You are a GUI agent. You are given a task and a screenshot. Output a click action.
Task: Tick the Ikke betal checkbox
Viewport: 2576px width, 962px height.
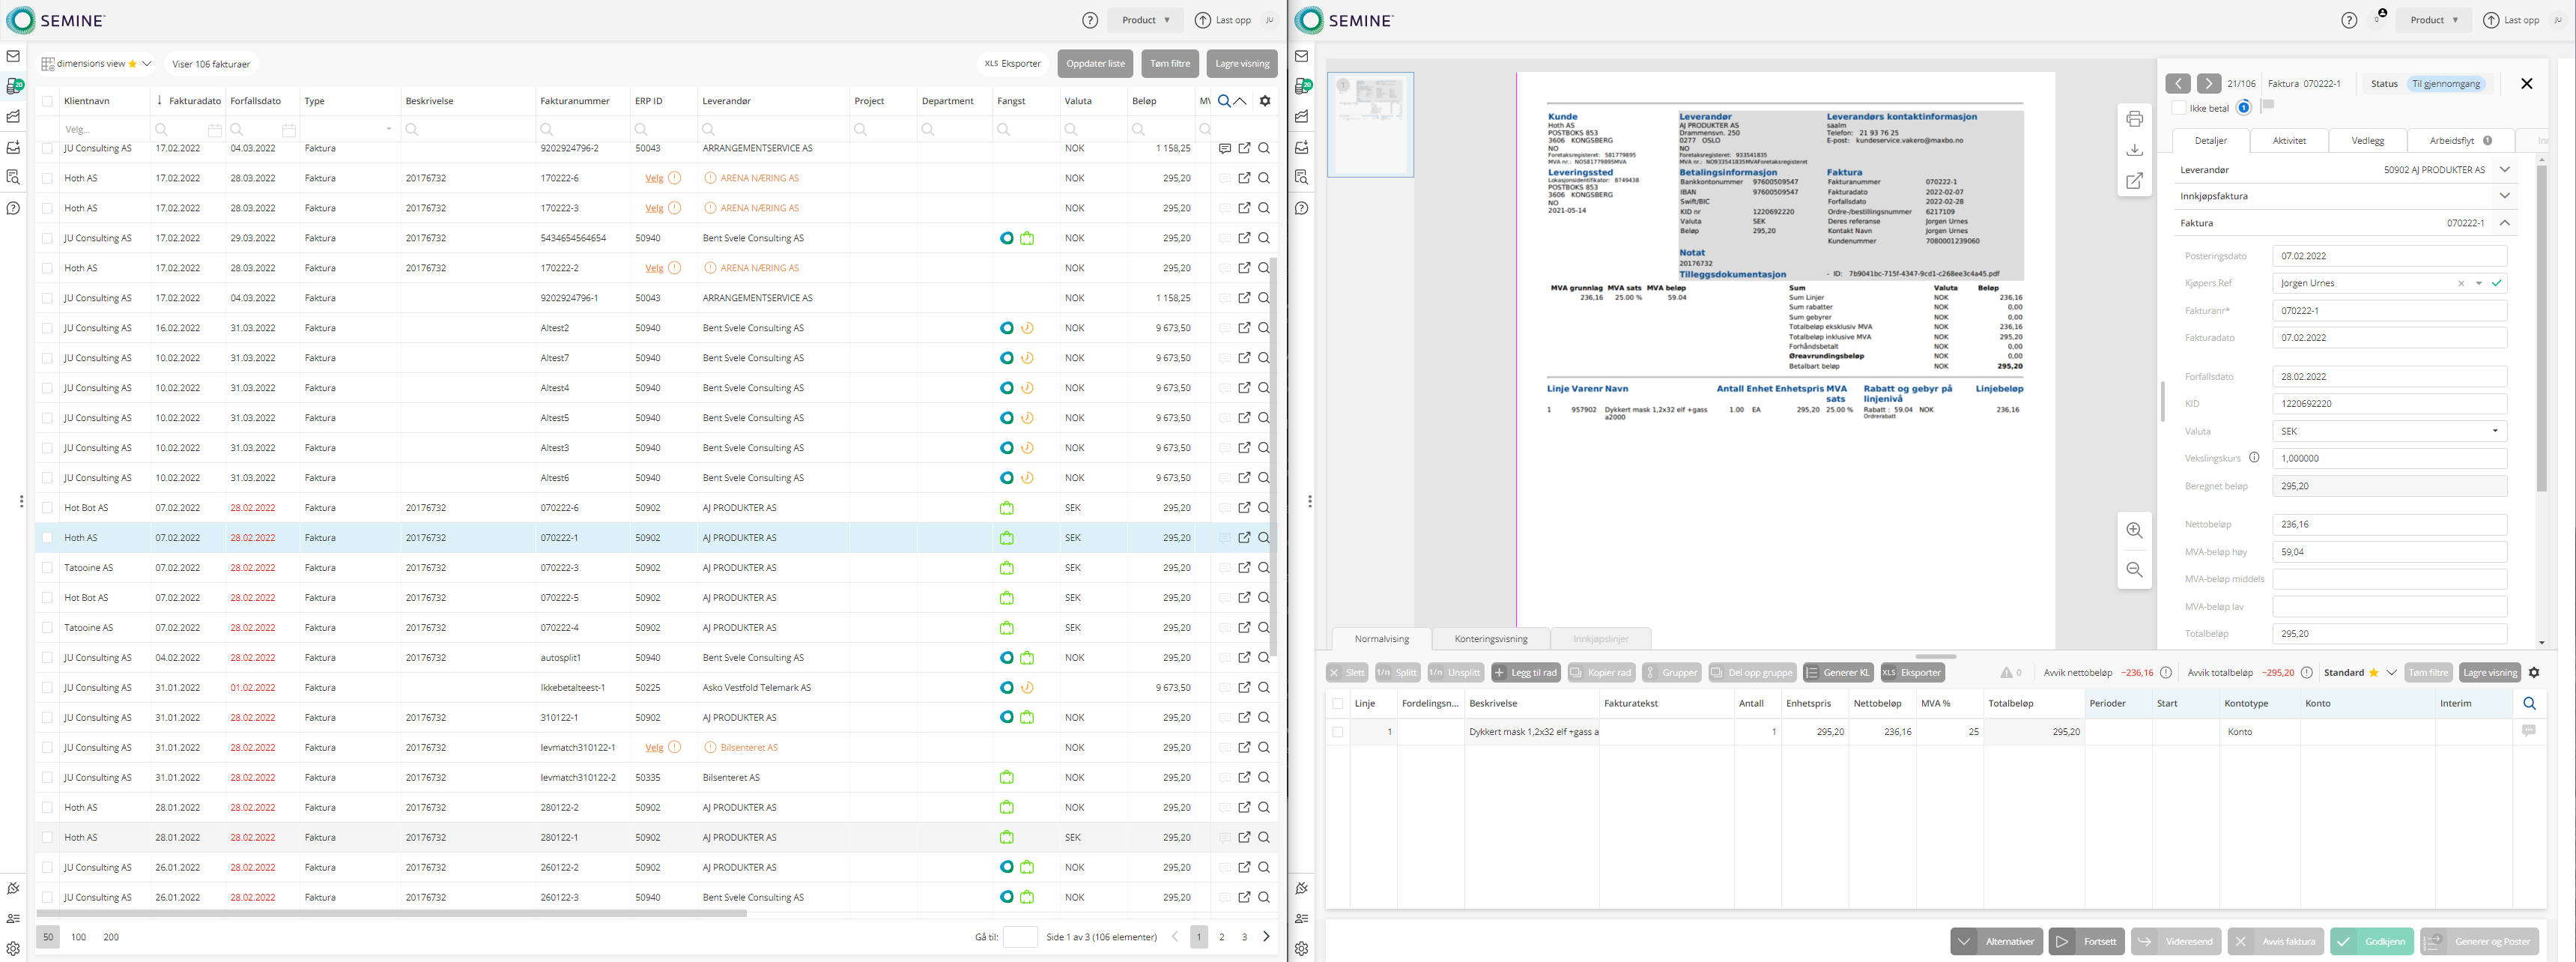coord(2179,108)
